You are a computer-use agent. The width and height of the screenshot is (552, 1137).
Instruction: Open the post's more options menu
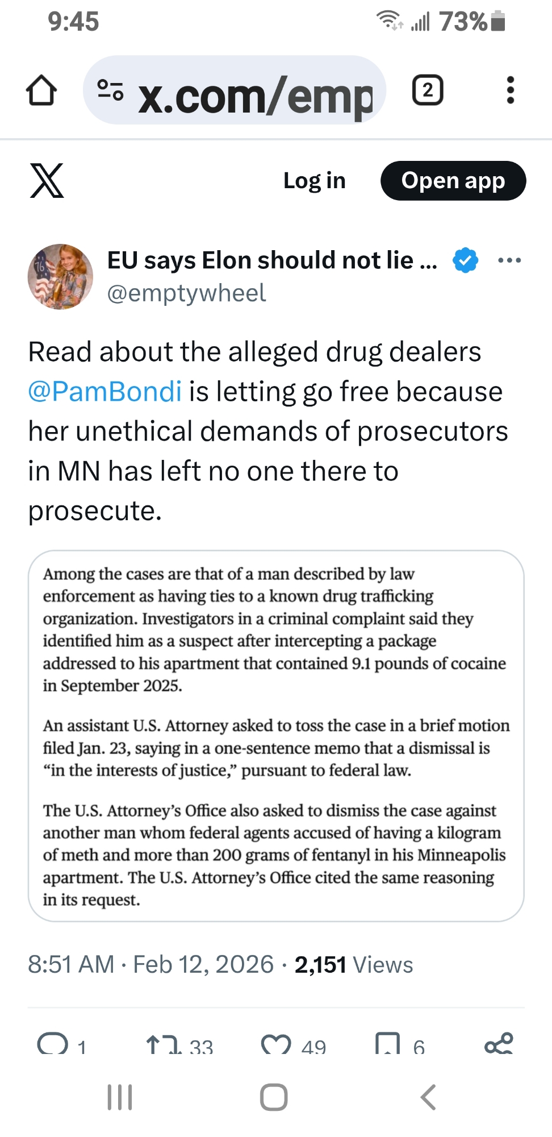[x=509, y=260]
